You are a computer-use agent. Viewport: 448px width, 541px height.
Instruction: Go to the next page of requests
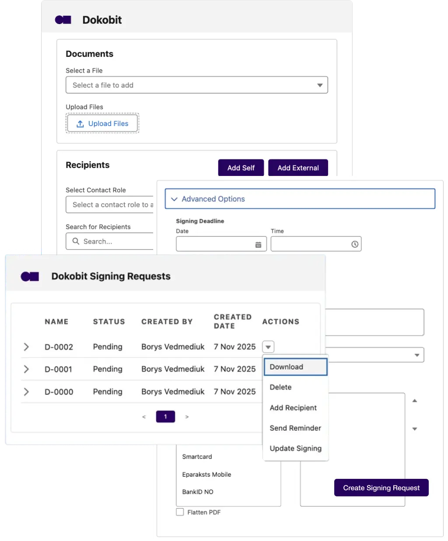[187, 417]
